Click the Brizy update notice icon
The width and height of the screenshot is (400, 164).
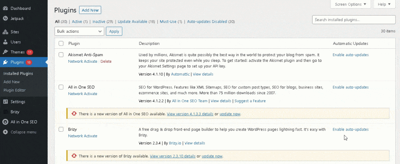tap(74, 156)
